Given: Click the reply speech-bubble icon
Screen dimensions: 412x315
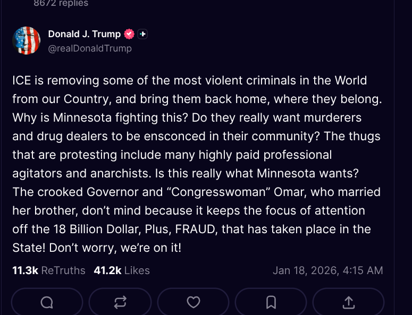Looking at the screenshot, I should (x=47, y=302).
